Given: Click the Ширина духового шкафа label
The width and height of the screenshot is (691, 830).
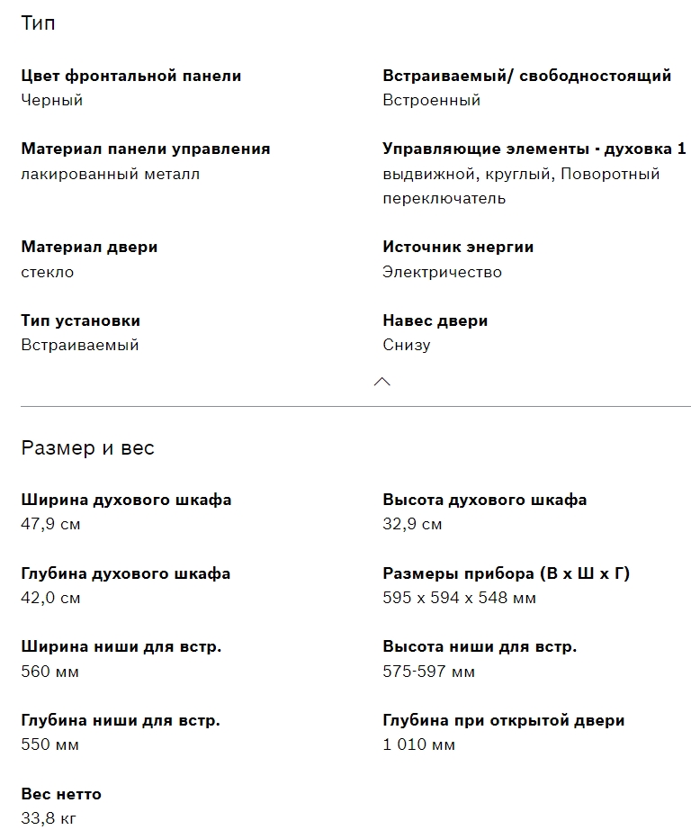Looking at the screenshot, I should [x=126, y=500].
